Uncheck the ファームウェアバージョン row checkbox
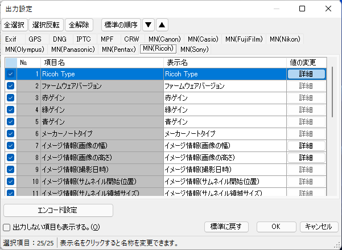The width and height of the screenshot is (342, 250). pos(10,86)
